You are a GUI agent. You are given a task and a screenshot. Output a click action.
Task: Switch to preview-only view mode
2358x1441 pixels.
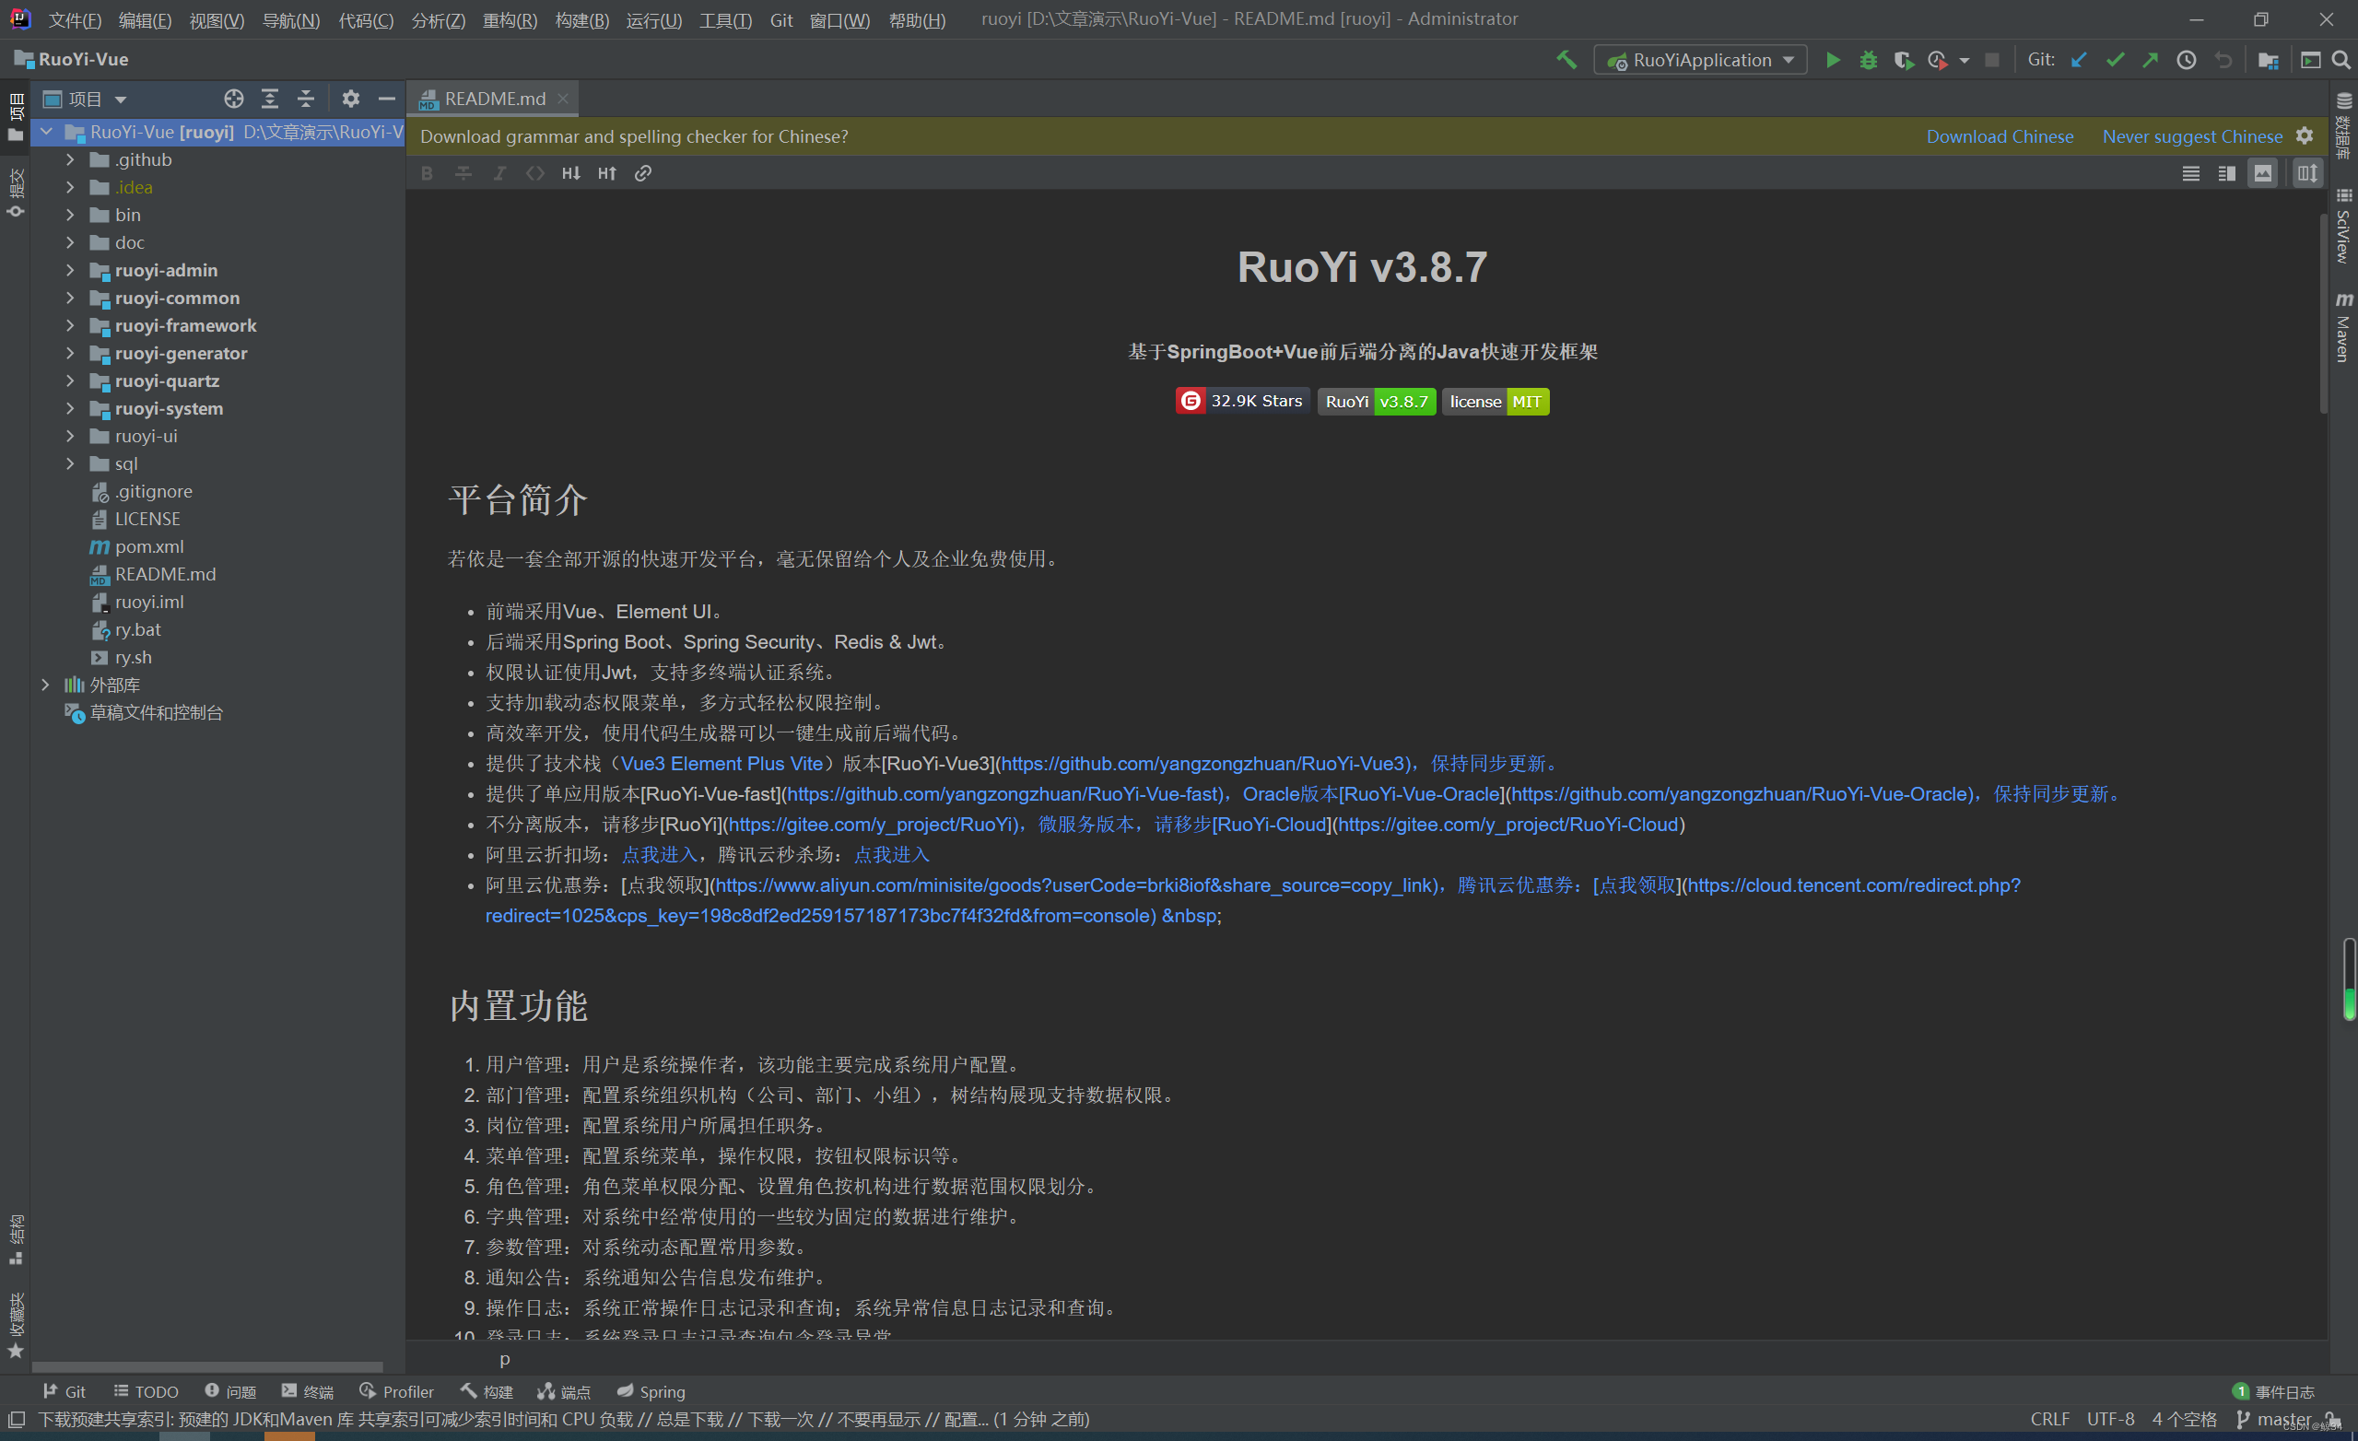point(2262,173)
